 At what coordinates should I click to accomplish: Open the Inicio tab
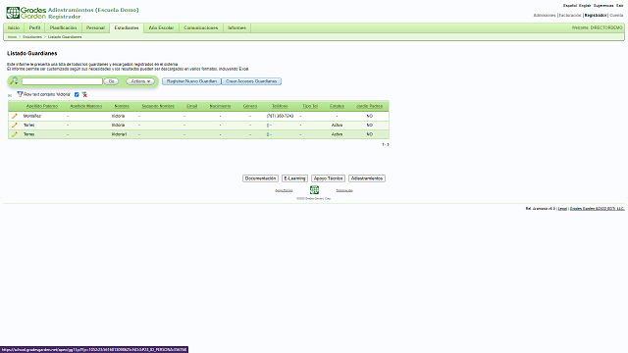pos(14,27)
